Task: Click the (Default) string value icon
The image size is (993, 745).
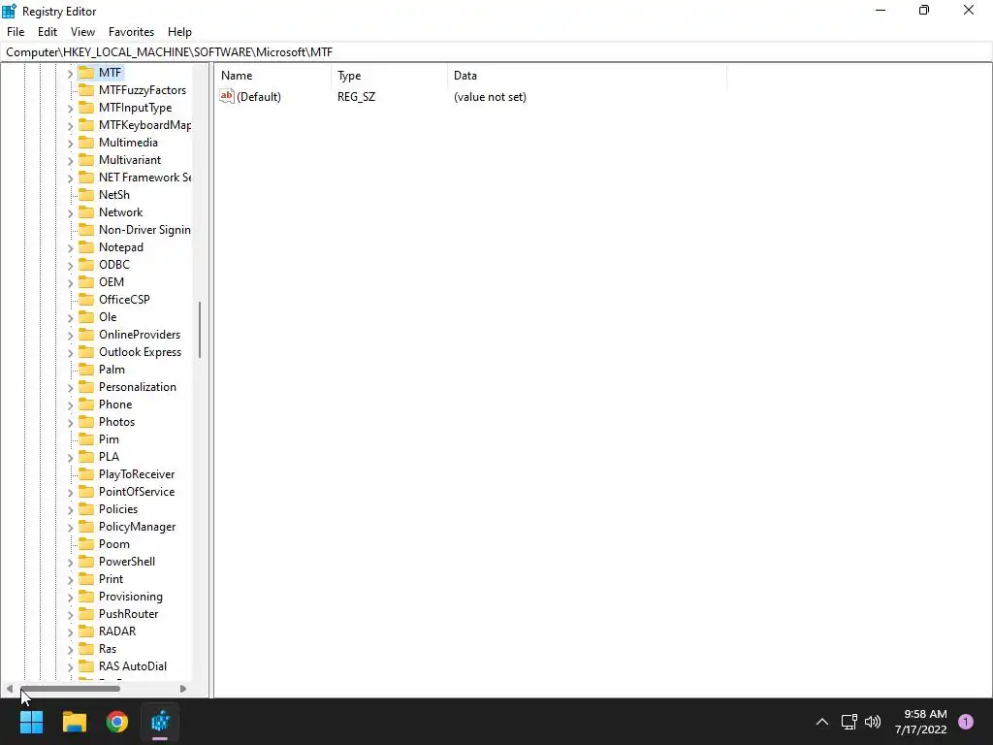Action: coord(227,96)
